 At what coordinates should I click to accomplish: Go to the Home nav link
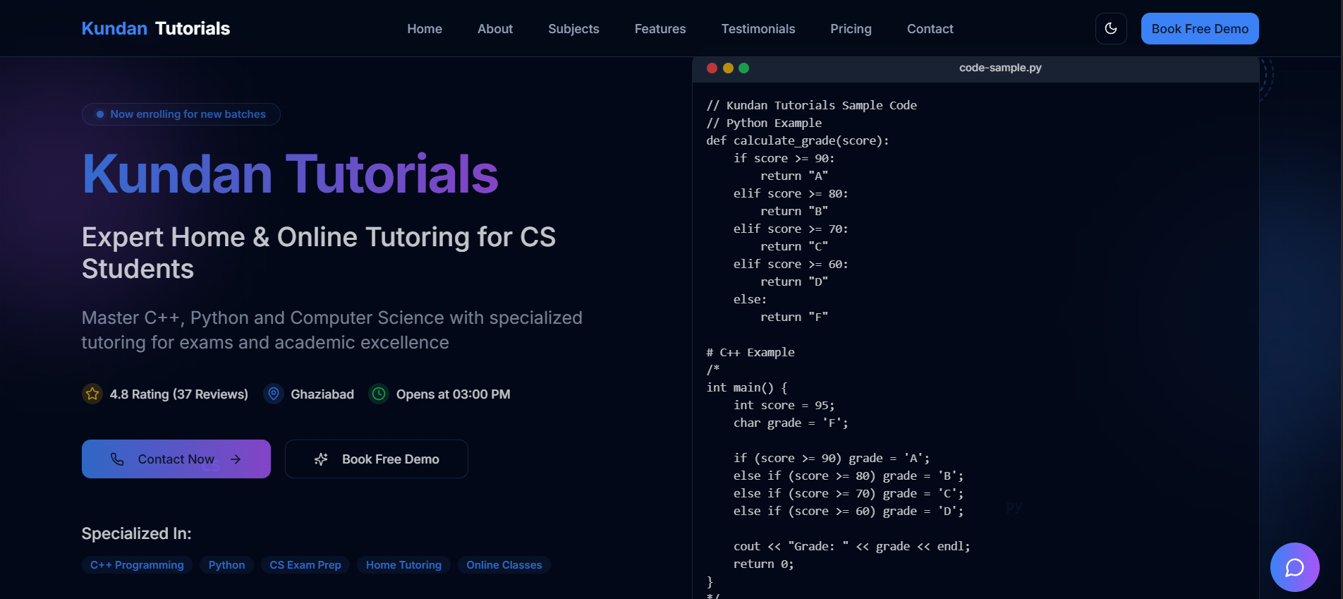(x=425, y=29)
